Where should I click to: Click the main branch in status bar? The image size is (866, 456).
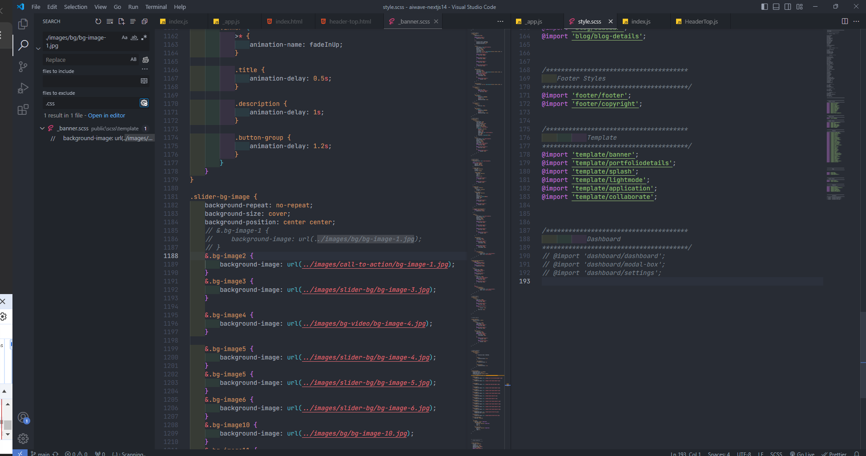click(40, 454)
